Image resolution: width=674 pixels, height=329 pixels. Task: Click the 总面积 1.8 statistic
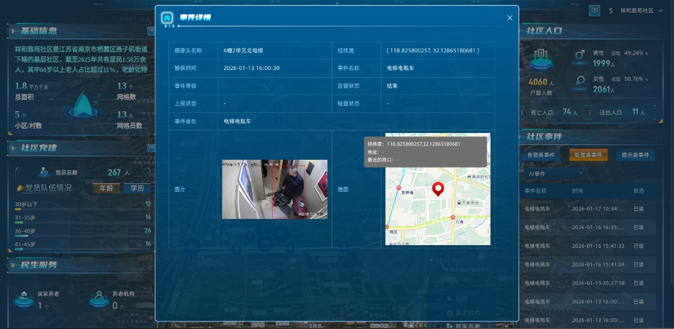point(32,91)
